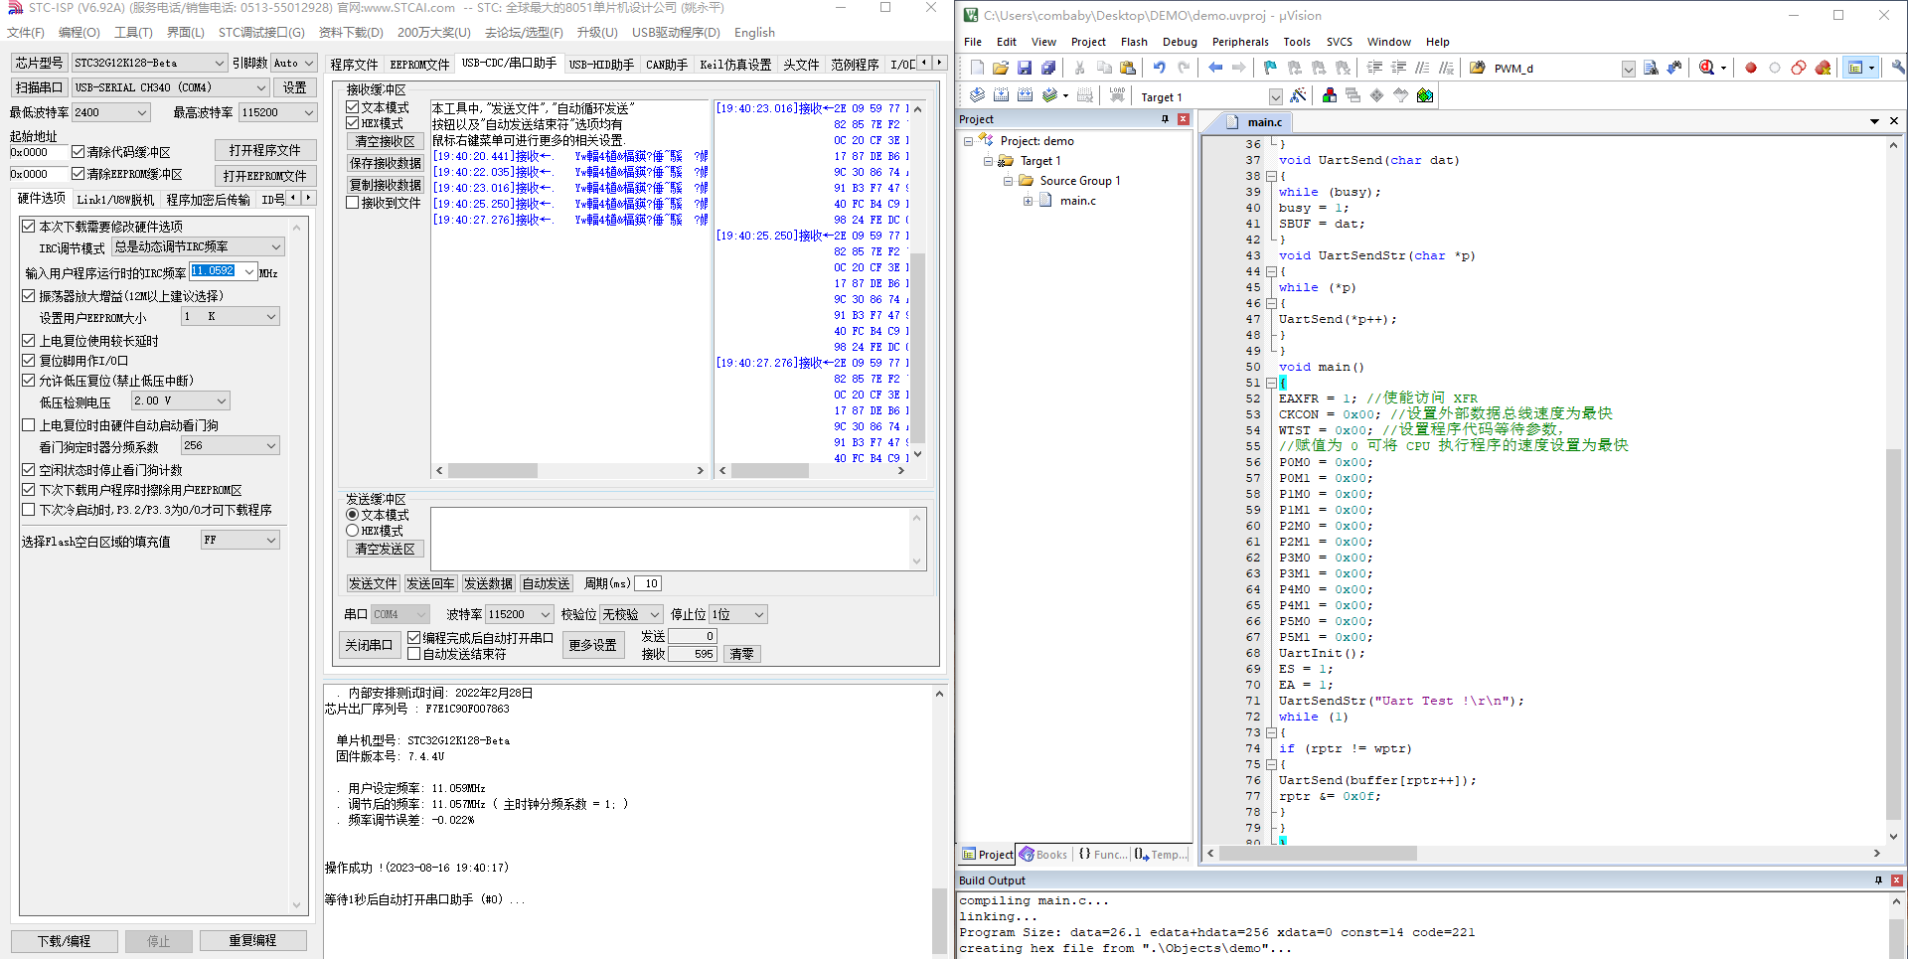1908x959 pixels.
Task: Click Navigate Forwards arrow in µVision
Action: pyautogui.click(x=1238, y=68)
